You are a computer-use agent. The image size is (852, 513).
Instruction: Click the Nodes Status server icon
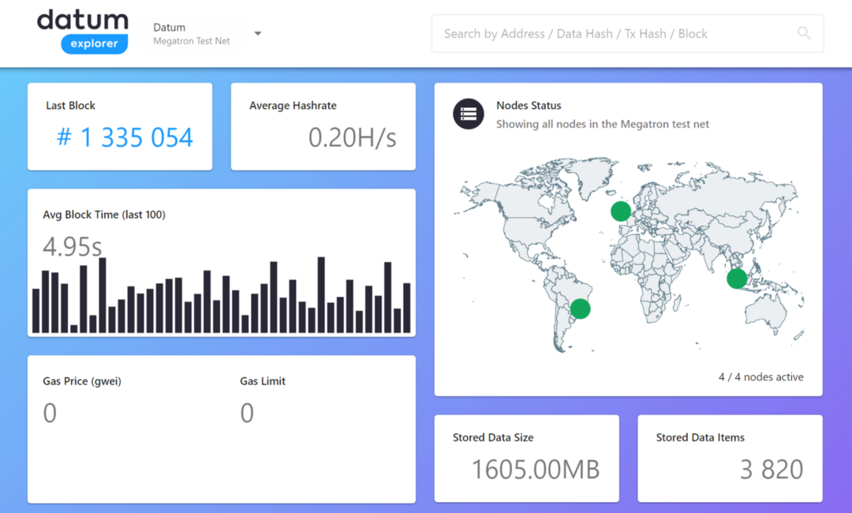click(x=469, y=114)
